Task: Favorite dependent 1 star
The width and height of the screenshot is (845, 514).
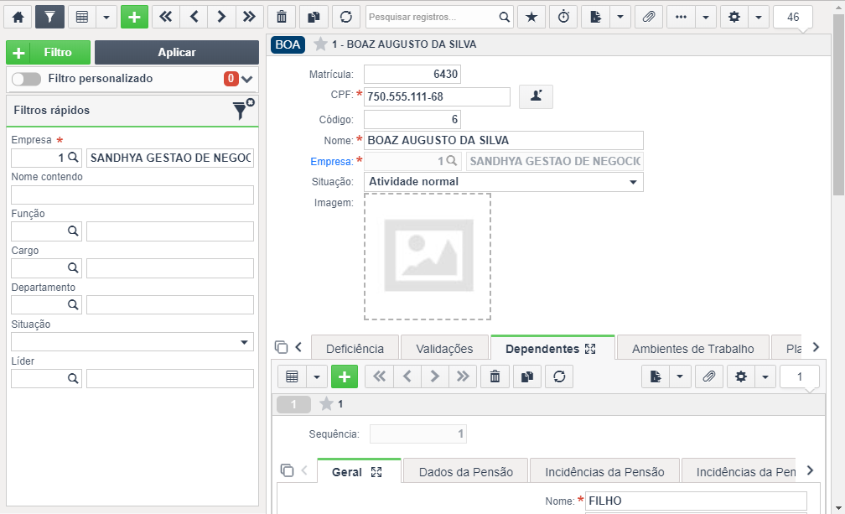Action: (326, 404)
